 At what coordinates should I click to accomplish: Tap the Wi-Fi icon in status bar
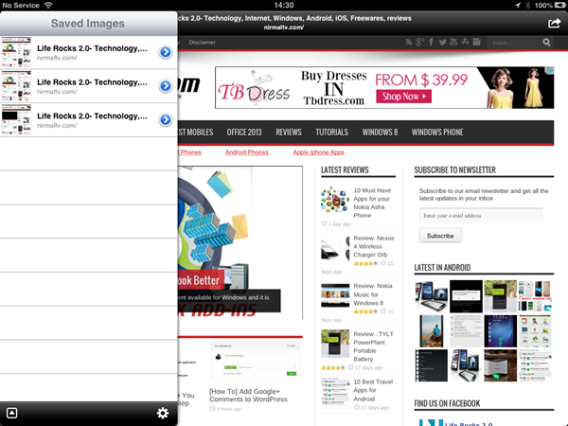[x=48, y=5]
